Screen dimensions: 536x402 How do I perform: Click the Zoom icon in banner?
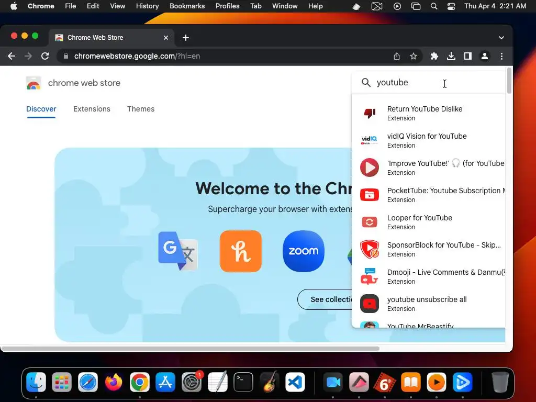click(304, 251)
